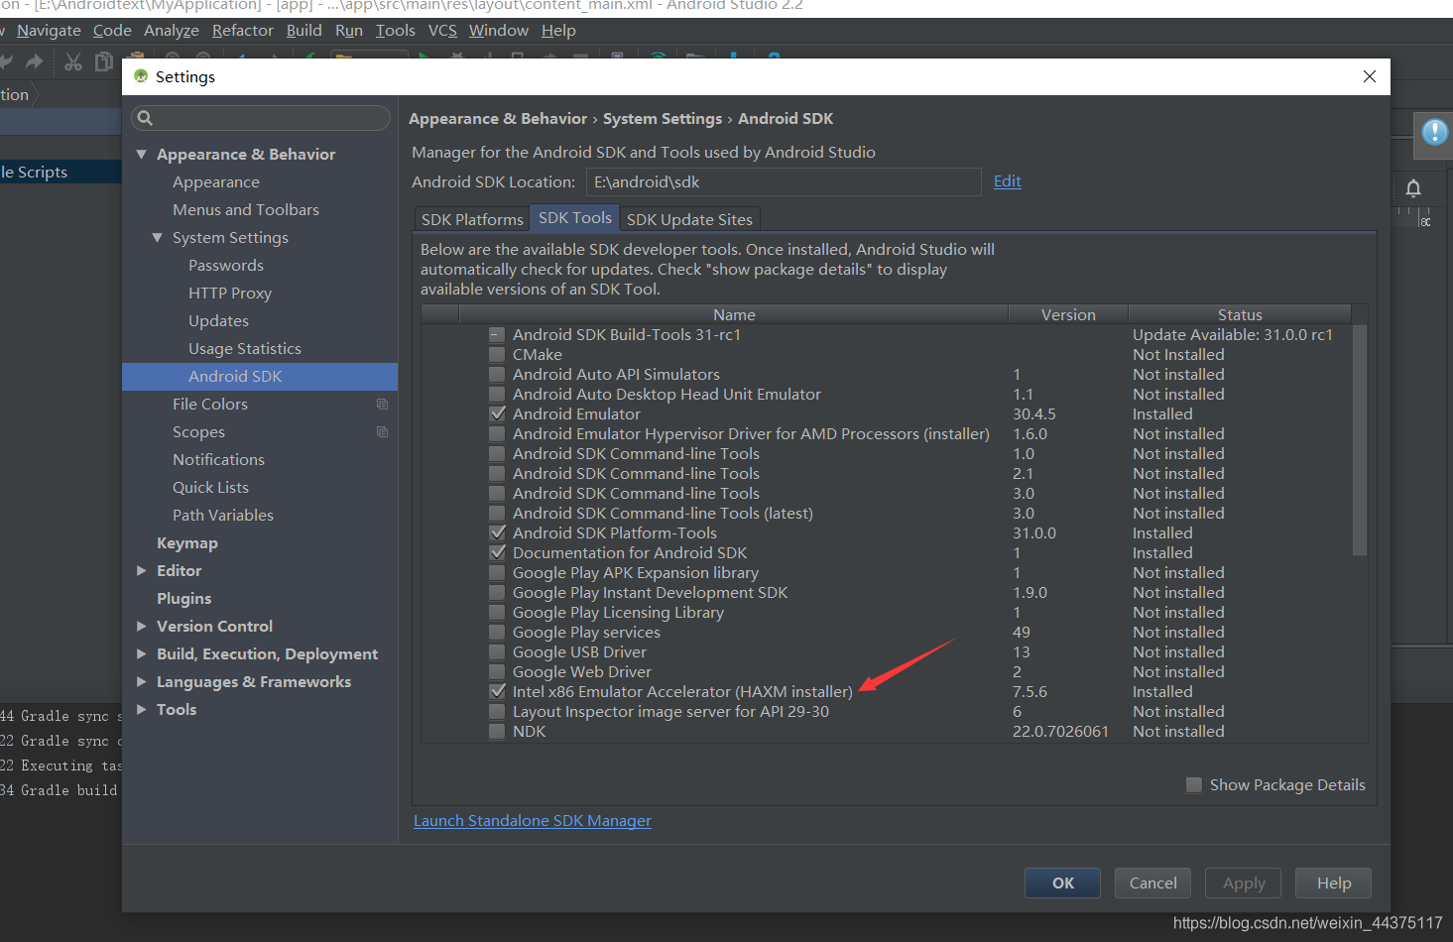This screenshot has height=942, width=1453.
Task: Uncheck Android SDK Platform-Tools
Action: 497,533
